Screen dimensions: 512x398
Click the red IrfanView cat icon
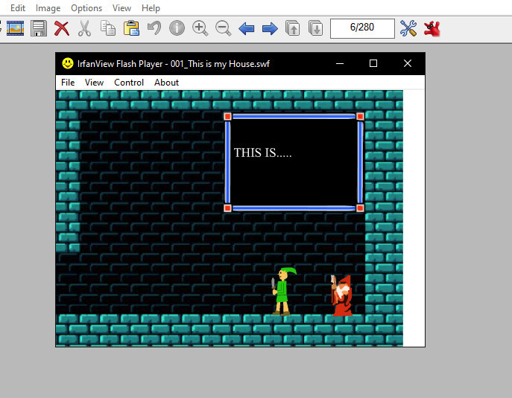coord(432,29)
